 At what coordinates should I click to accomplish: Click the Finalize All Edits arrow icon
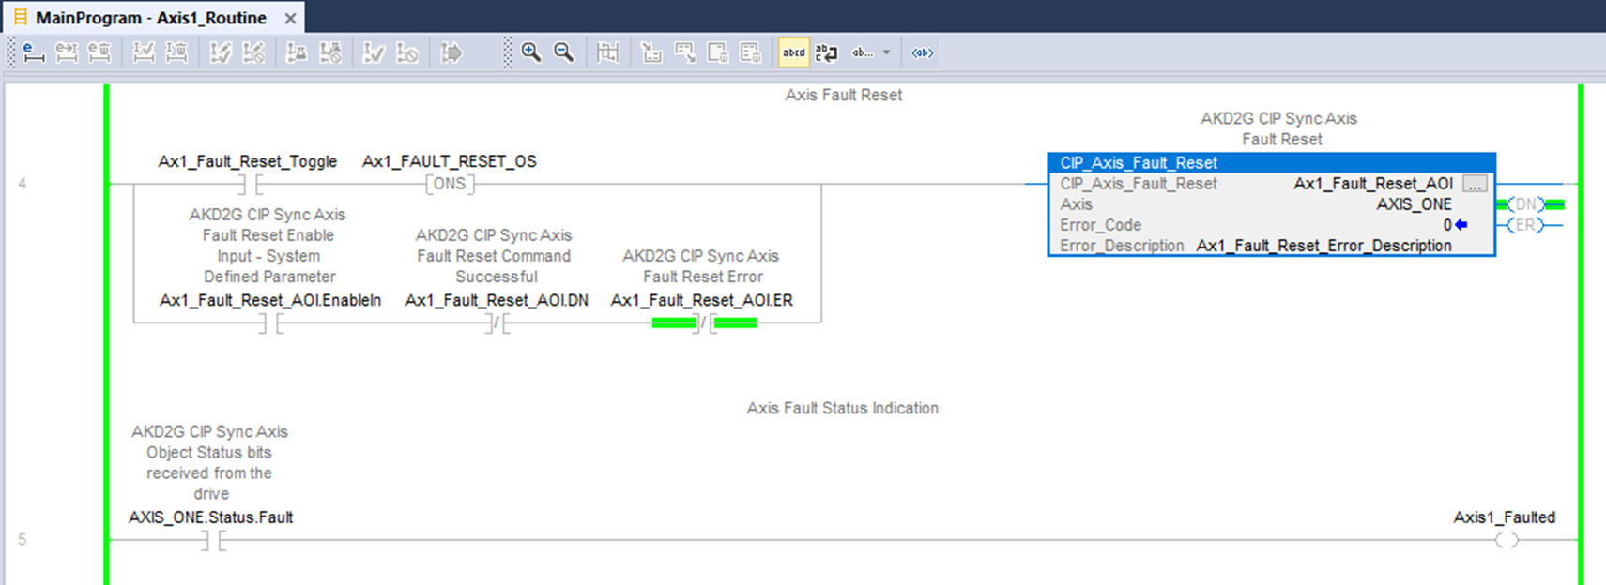point(451,52)
